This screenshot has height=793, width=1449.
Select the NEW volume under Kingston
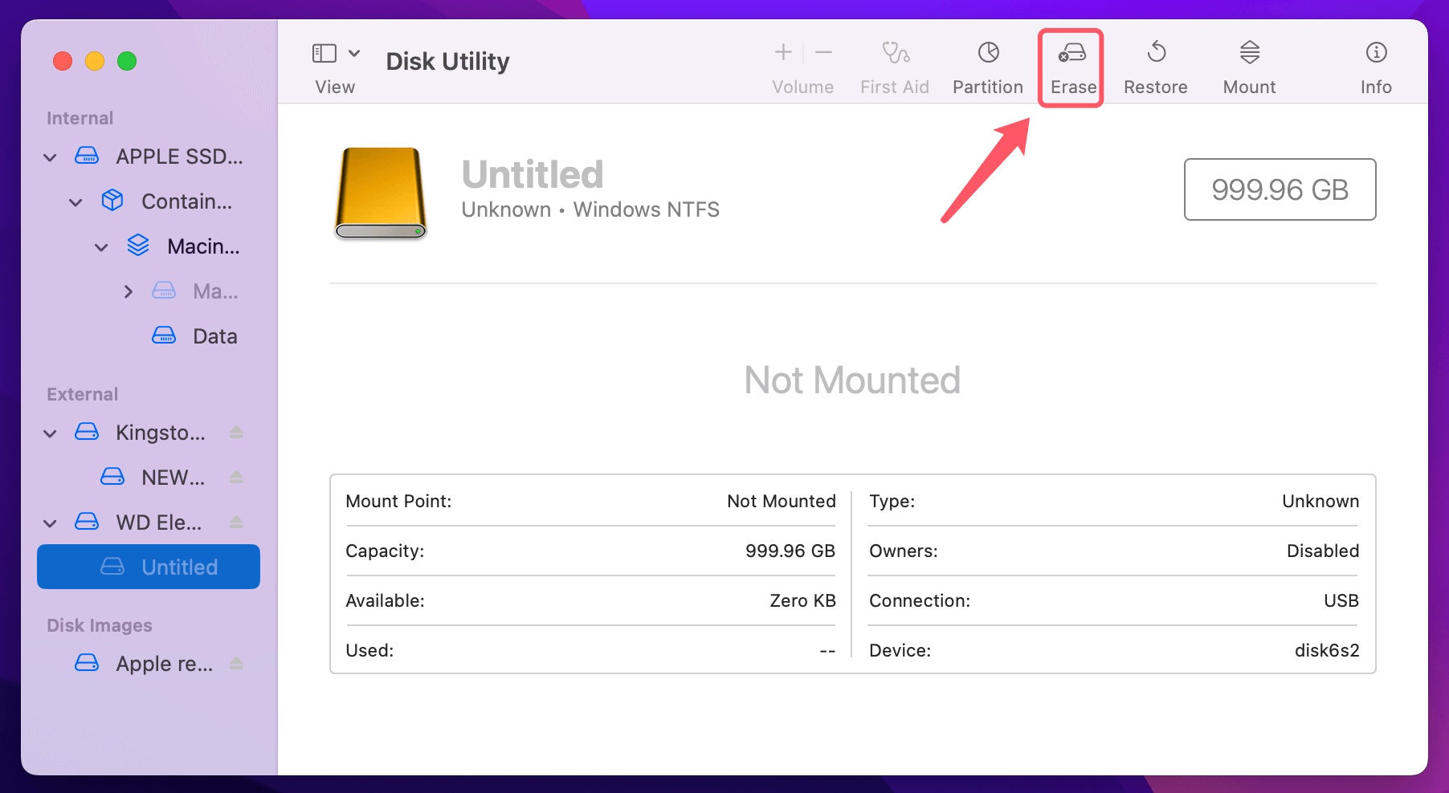coord(173,477)
